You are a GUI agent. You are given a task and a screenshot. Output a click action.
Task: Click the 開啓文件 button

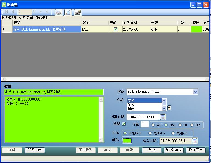pos(35,150)
